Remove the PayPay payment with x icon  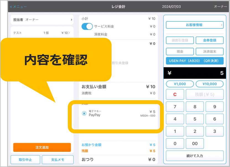(84, 113)
